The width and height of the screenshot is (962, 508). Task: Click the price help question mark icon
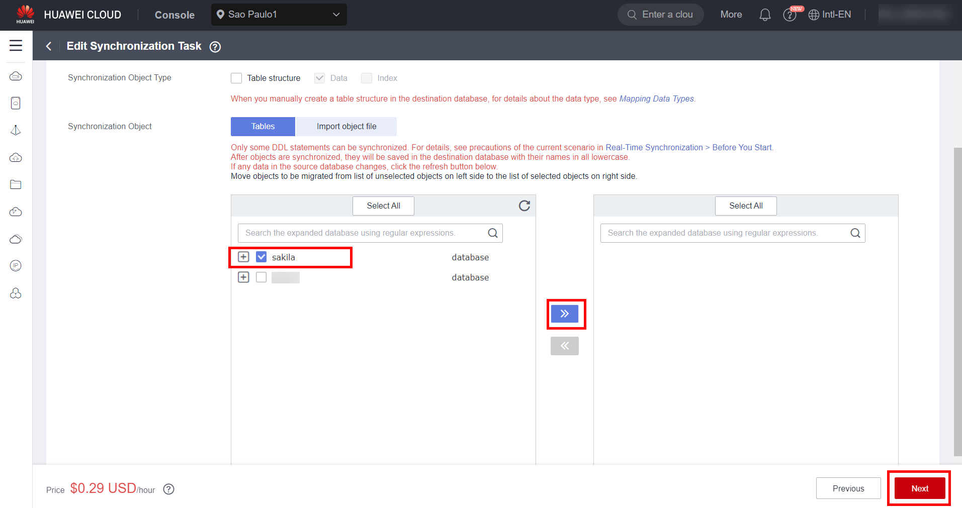point(169,489)
